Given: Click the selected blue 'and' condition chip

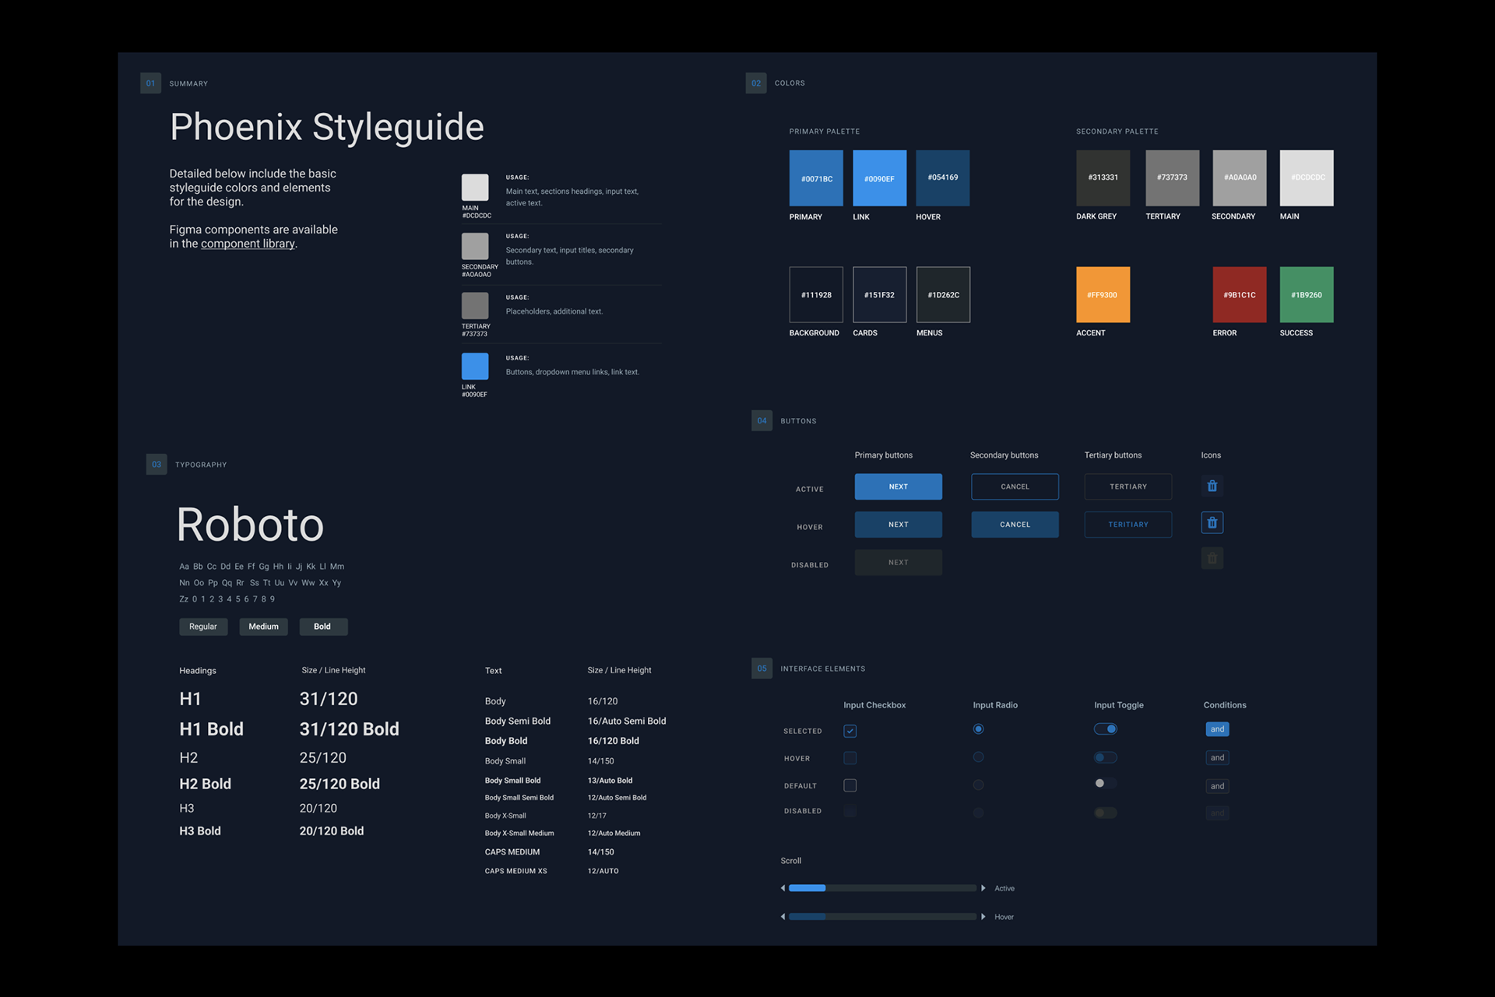Looking at the screenshot, I should (x=1217, y=729).
